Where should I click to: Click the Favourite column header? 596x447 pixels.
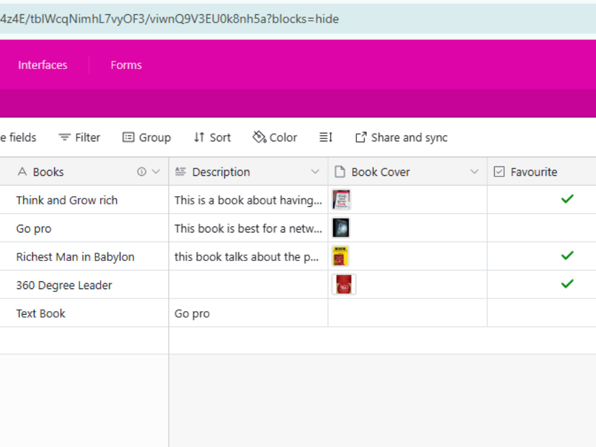[542, 172]
